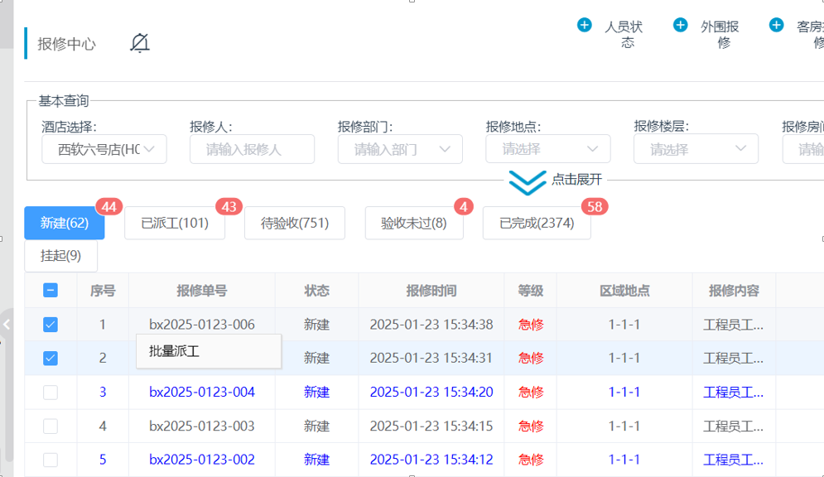Open the 报修地点 location dropdown
Screen dimensions: 824x477
click(548, 149)
